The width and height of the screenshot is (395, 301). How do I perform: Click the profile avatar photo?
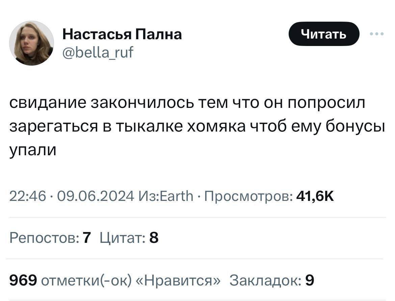click(31, 43)
